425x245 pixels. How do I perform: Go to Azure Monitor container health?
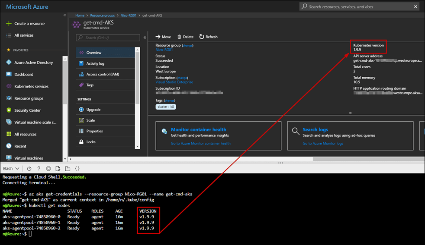click(200, 144)
